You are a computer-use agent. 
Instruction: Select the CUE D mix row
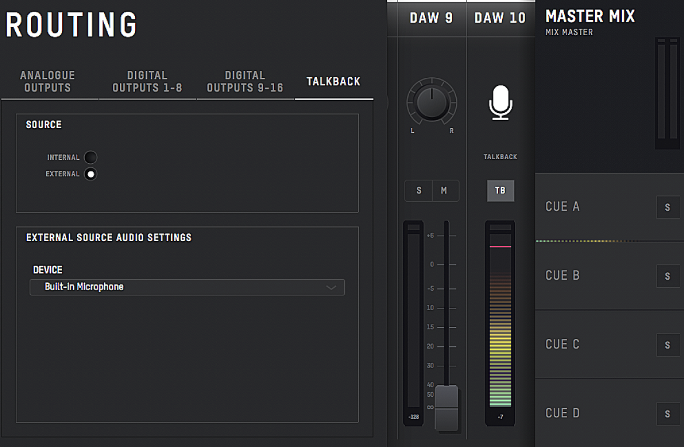click(609, 413)
